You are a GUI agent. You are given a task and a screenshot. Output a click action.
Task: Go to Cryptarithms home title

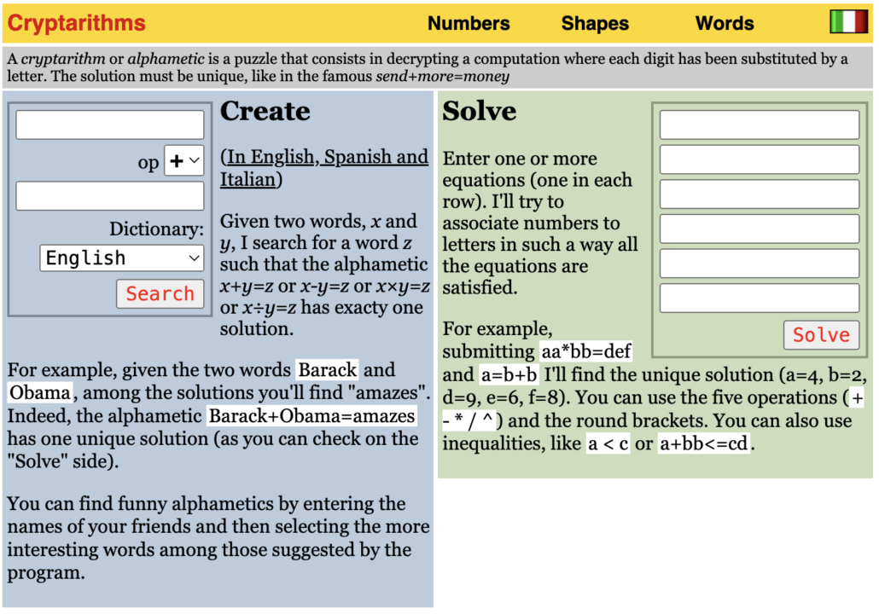pos(77,24)
